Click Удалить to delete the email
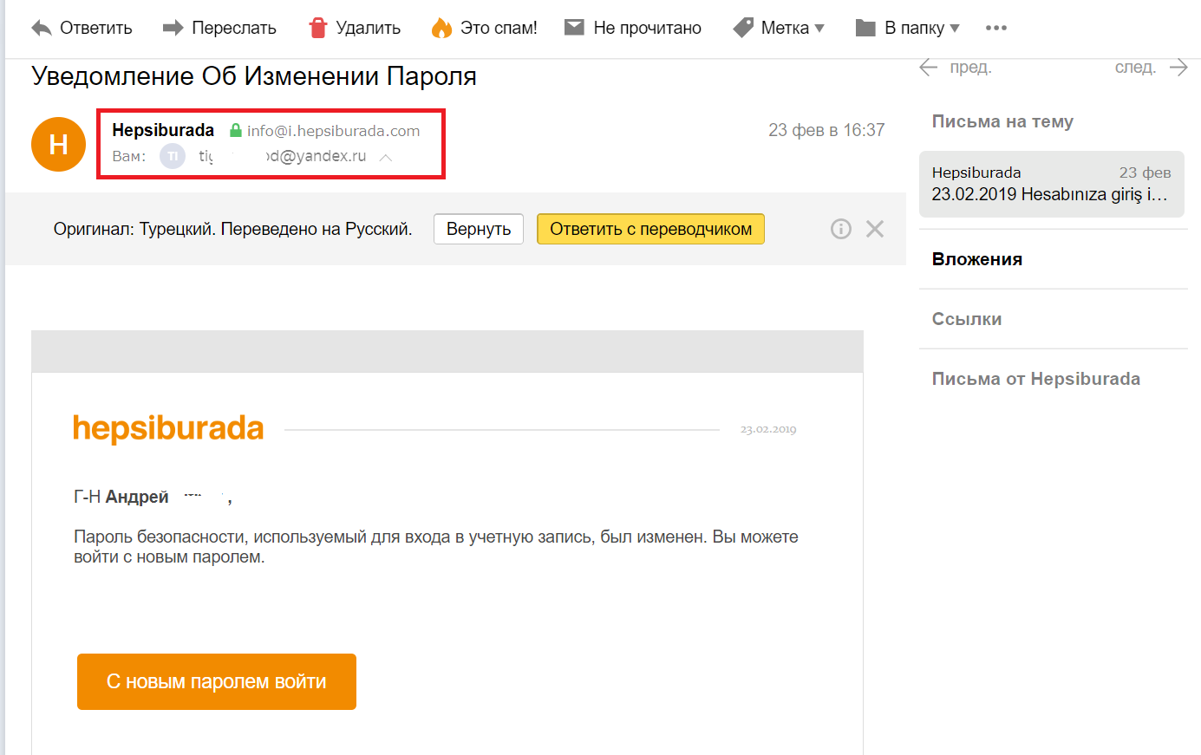The width and height of the screenshot is (1201, 755). (369, 28)
